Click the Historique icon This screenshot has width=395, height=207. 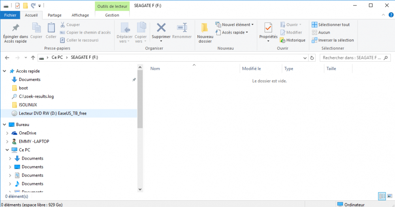click(282, 40)
